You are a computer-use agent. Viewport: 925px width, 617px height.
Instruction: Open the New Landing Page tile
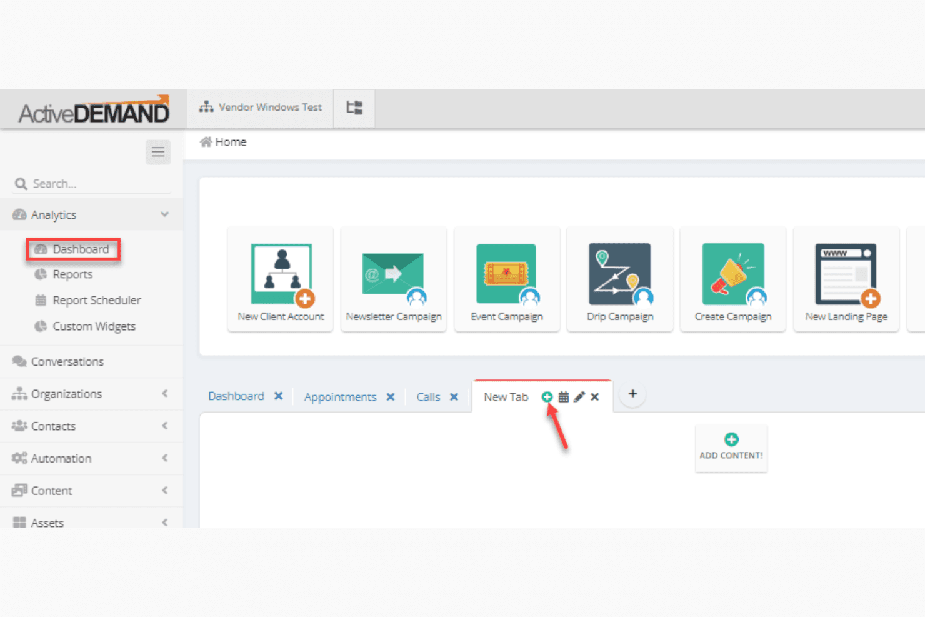846,279
